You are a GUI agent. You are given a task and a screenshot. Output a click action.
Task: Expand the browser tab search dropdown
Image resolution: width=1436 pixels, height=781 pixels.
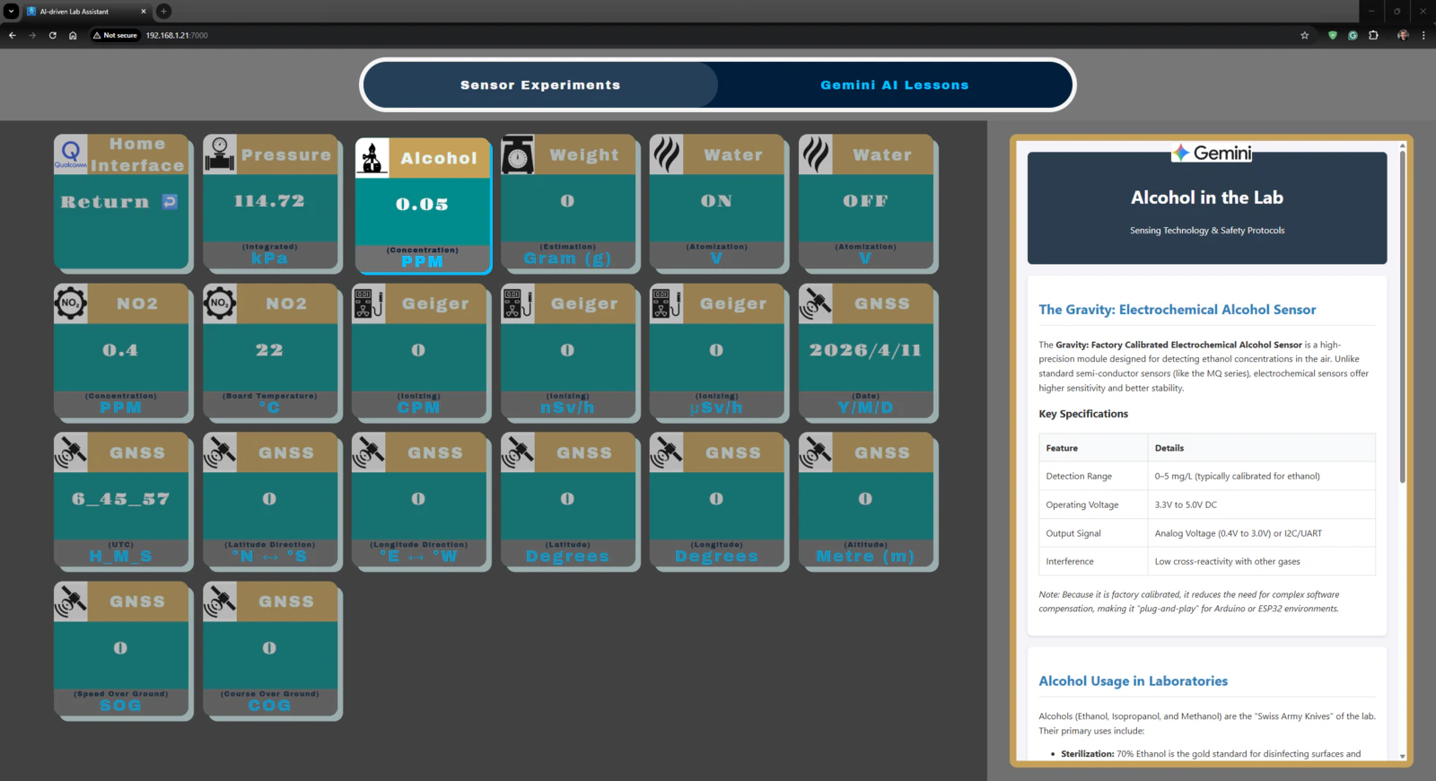11,12
